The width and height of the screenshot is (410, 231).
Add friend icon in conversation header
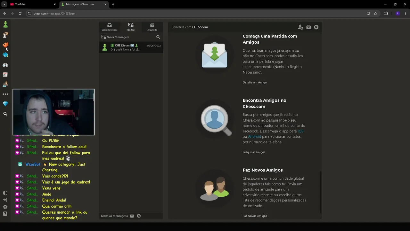point(300,27)
